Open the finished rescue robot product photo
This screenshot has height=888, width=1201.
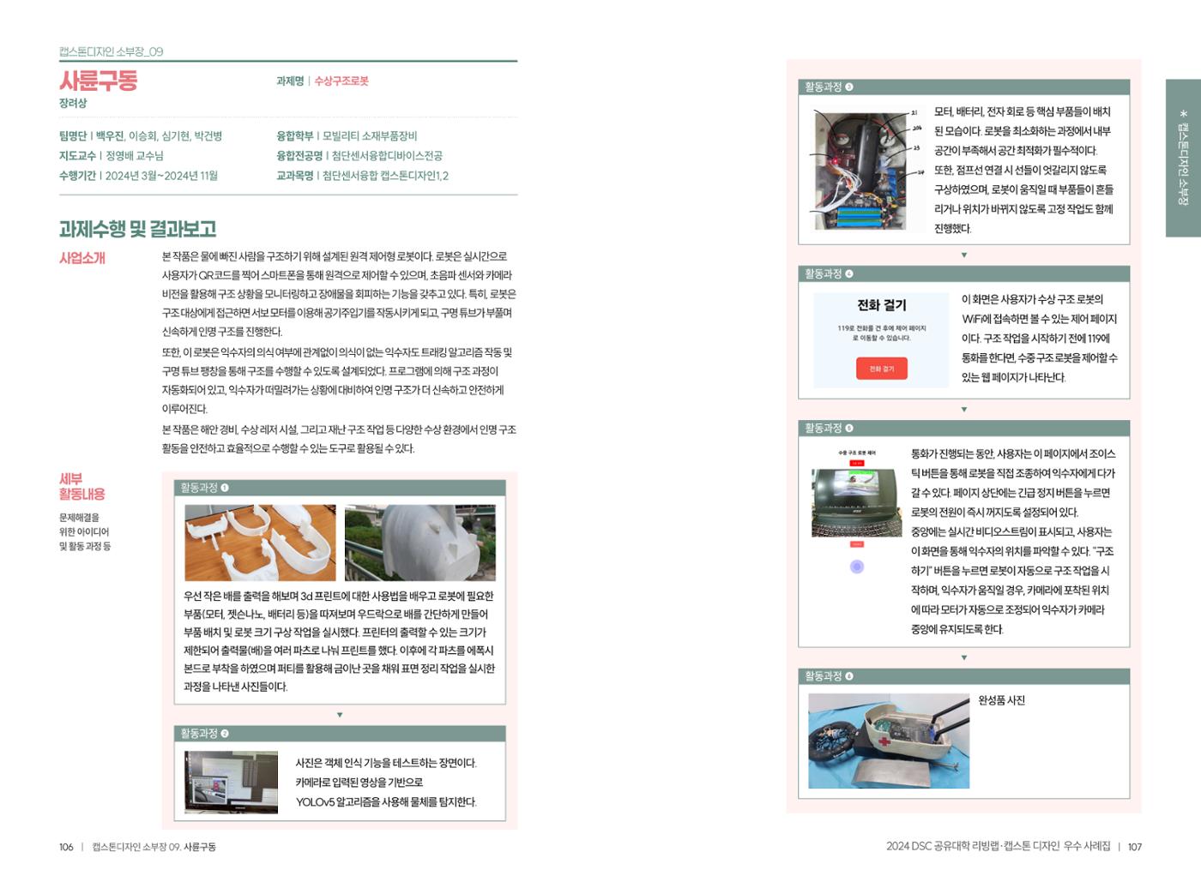[x=889, y=741]
